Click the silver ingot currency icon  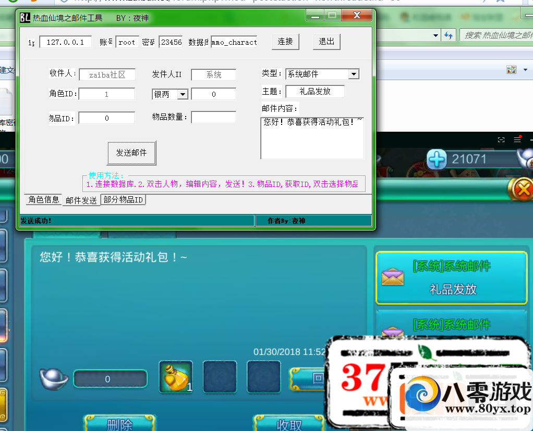[54, 379]
